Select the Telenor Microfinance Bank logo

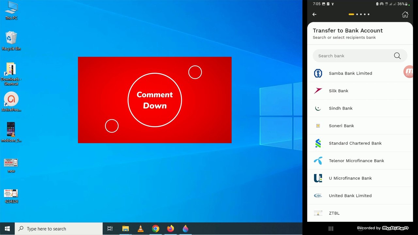tap(318, 161)
